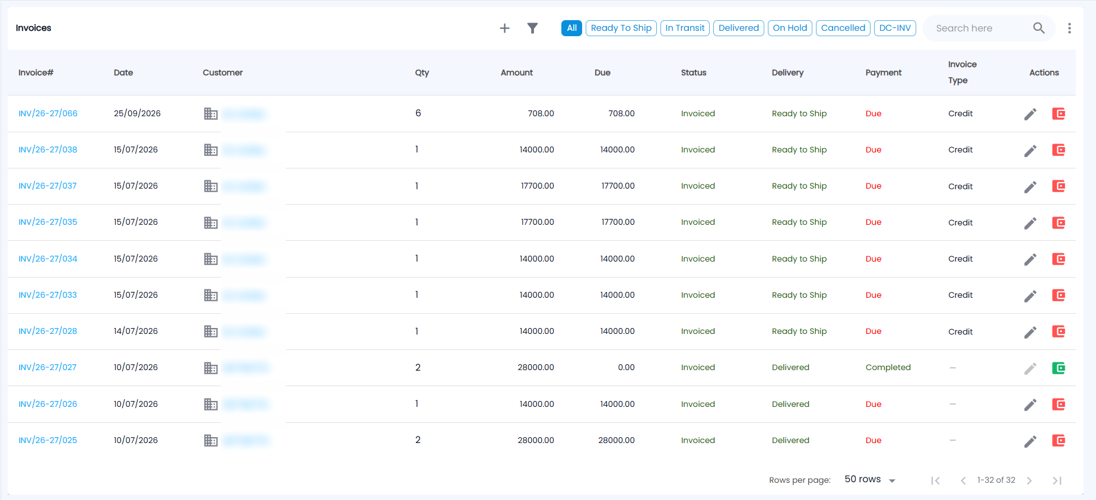Edit invoice INV/26-27/066 with pencil icon
This screenshot has height=500, width=1096.
pyautogui.click(x=1030, y=114)
